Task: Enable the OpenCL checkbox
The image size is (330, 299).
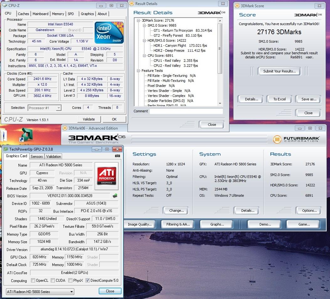Action: pos(33,280)
